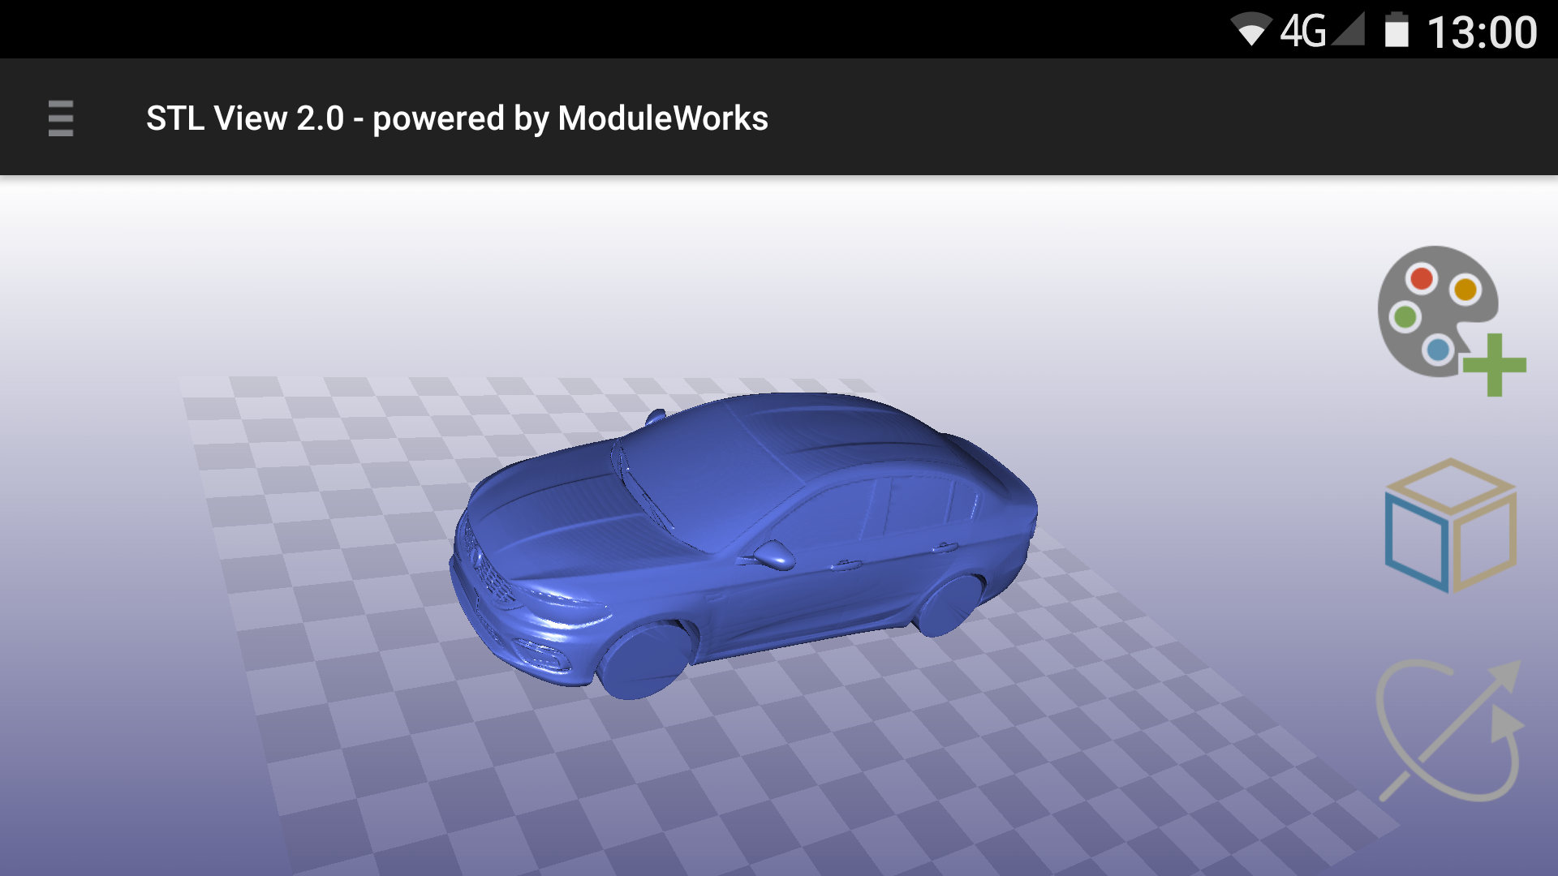Tap the car's rear wheel
This screenshot has height=876, width=1558.
(x=949, y=606)
